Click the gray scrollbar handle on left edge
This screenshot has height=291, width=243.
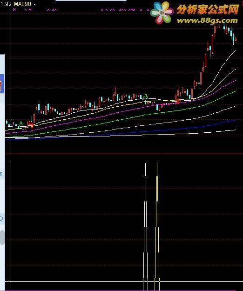click(x=2, y=238)
